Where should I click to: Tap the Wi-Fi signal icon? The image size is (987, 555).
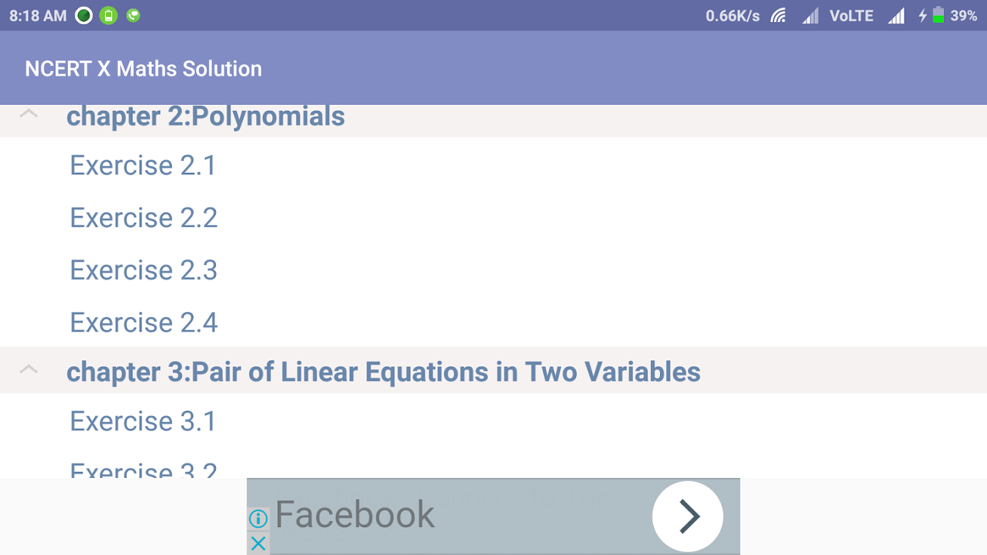(x=779, y=15)
